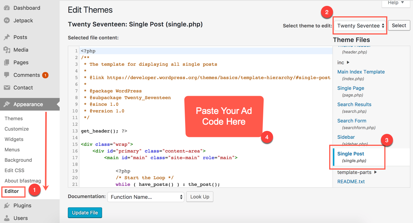
Task: Open the Function Name documentation dropdown
Action: (x=146, y=197)
